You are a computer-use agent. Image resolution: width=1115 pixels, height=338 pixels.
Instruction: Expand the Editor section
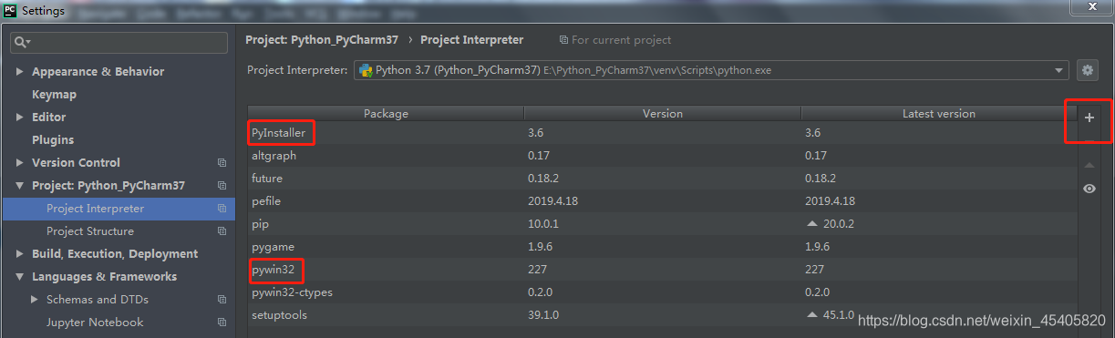pyautogui.click(x=20, y=118)
